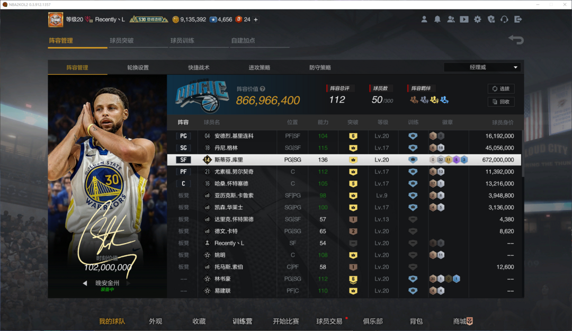This screenshot has height=331, width=572.
Task: Toggle training icon for 丹尼.格林
Action: click(413, 148)
